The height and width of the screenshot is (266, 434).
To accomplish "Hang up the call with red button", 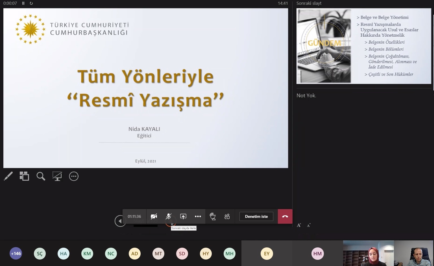I will tap(285, 216).
